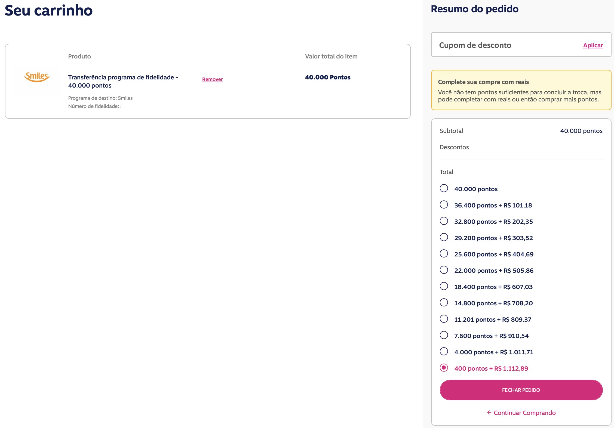The width and height of the screenshot is (614, 428).
Task: Select 4.000 pontos + R$ 1.011,71
Action: [x=444, y=352]
